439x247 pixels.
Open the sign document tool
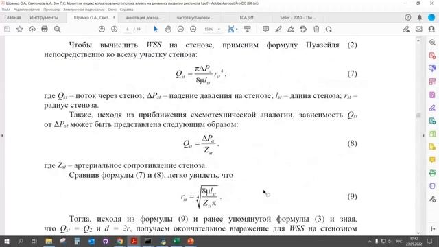click(x=291, y=29)
